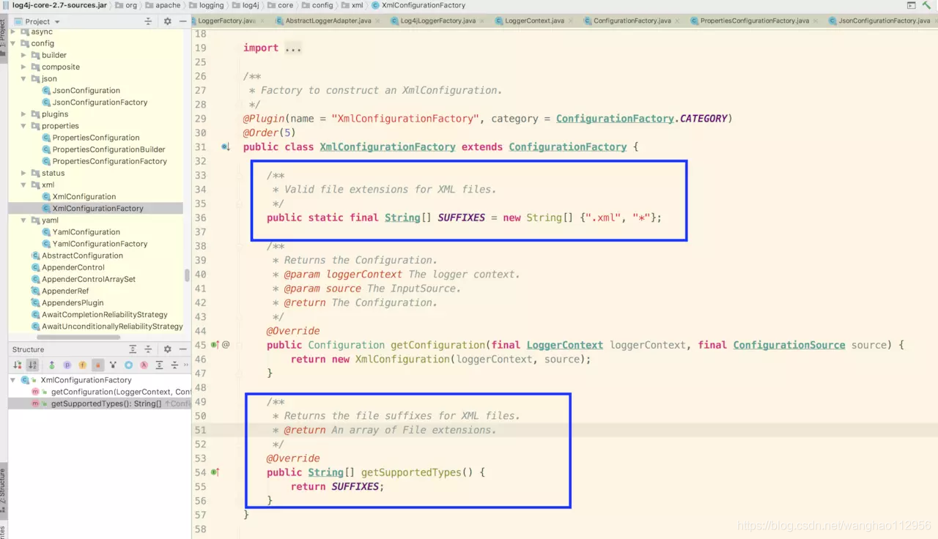Expand the async folder
The width and height of the screenshot is (938, 539).
coord(13,31)
